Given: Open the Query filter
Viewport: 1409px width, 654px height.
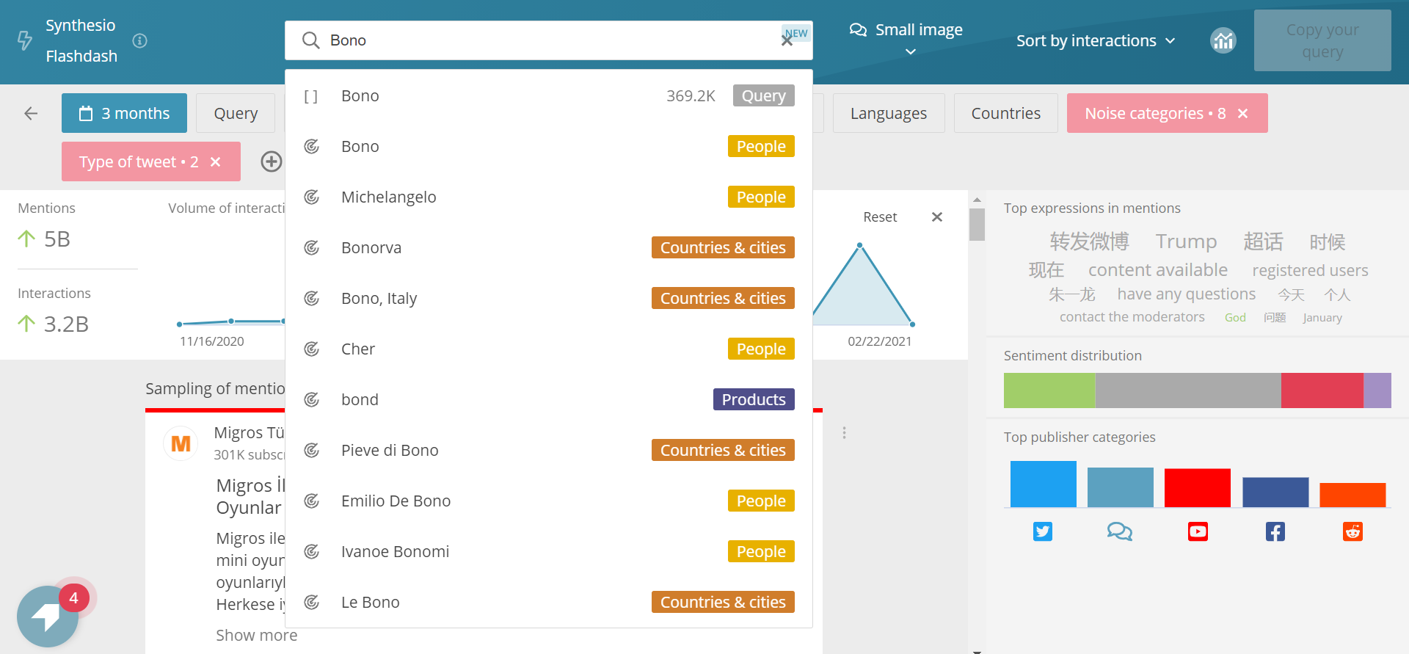Looking at the screenshot, I should [x=236, y=113].
